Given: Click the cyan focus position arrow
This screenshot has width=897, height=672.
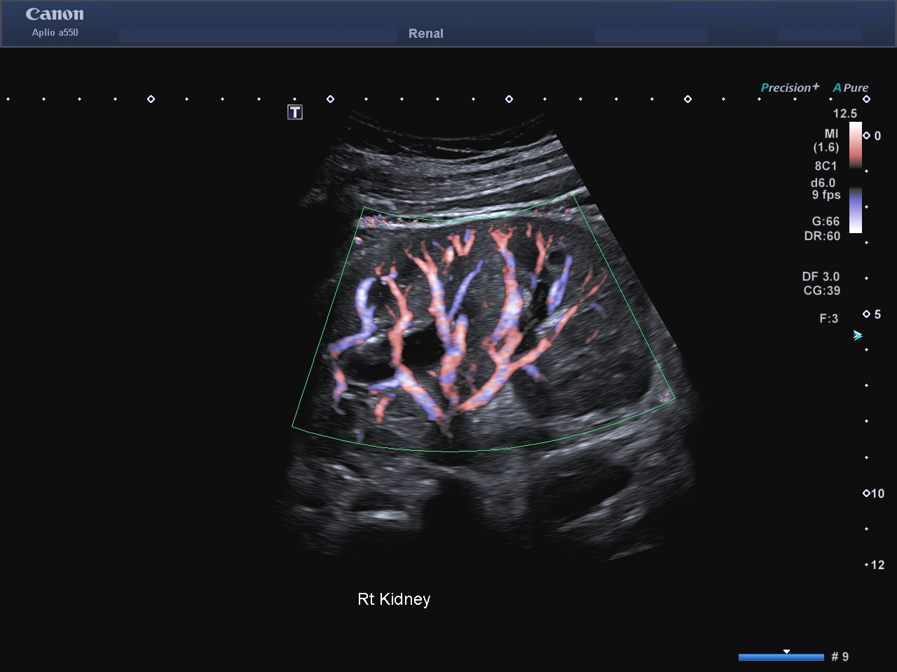Looking at the screenshot, I should (858, 336).
